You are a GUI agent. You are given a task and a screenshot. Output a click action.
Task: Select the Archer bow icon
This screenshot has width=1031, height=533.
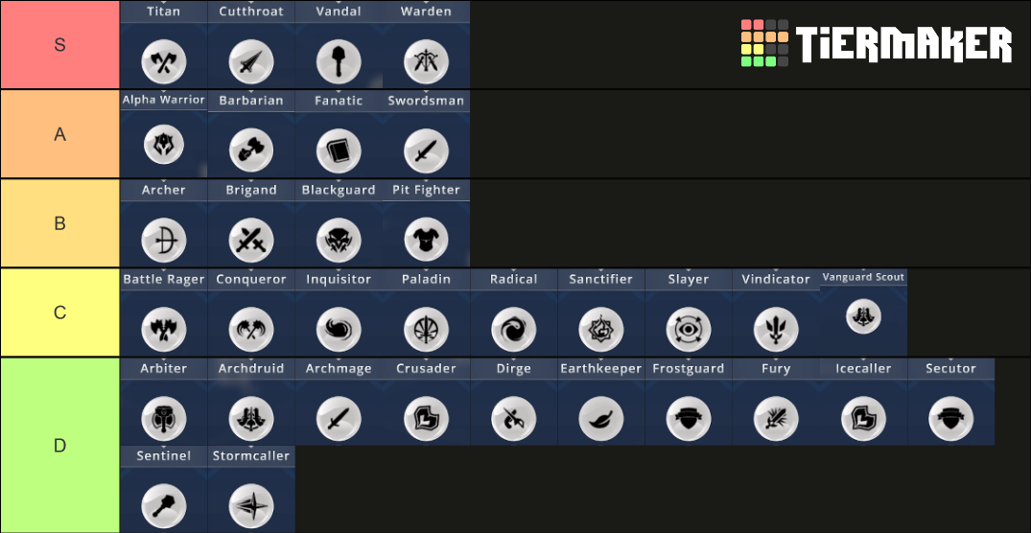pos(164,241)
